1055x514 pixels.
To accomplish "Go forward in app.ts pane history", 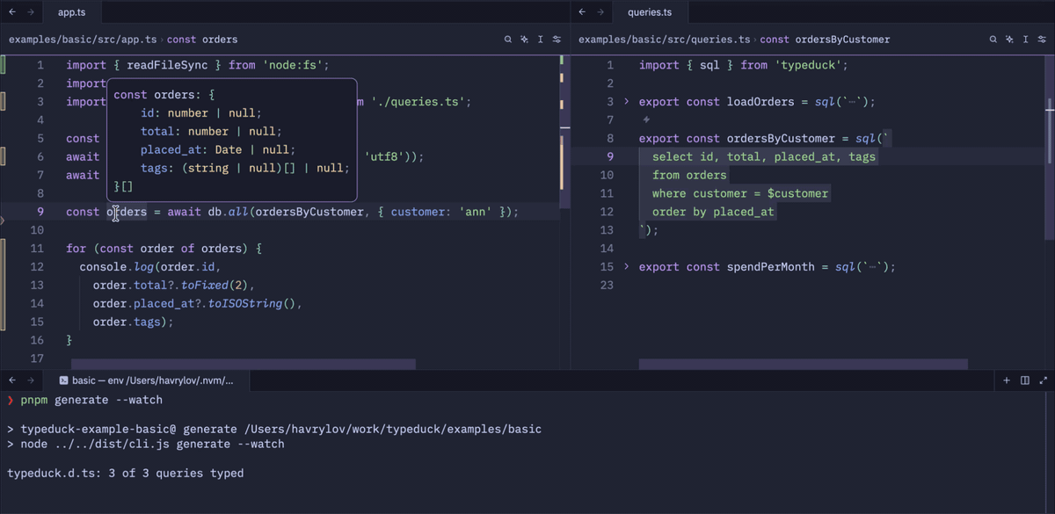I will pos(31,12).
